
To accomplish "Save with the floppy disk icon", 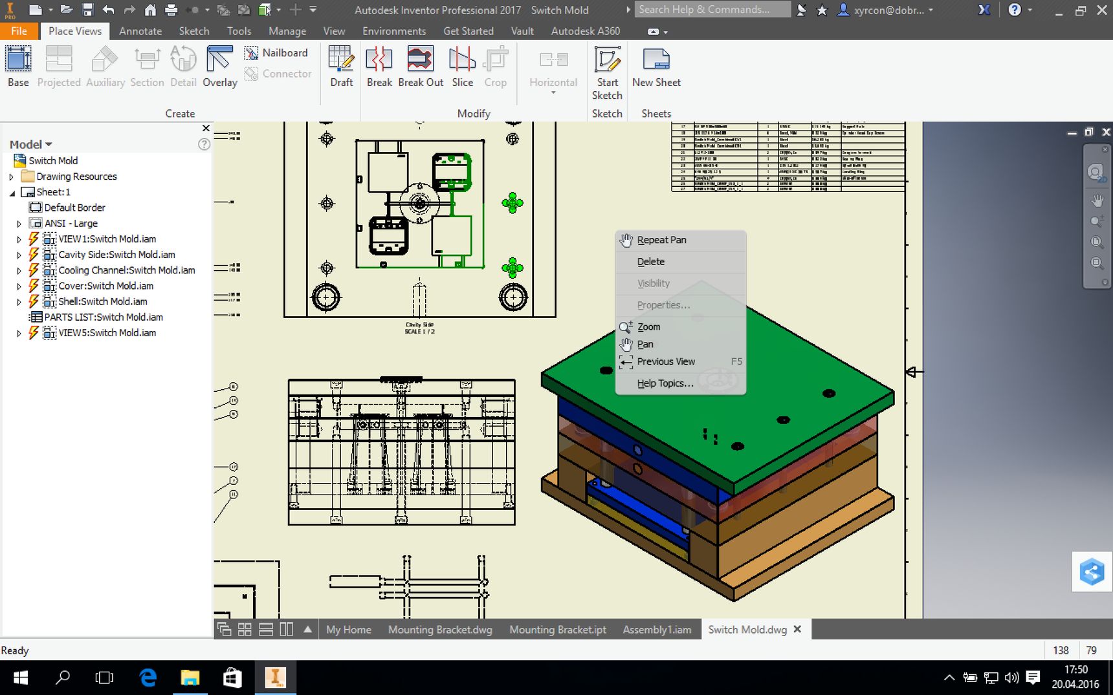I will [x=87, y=10].
